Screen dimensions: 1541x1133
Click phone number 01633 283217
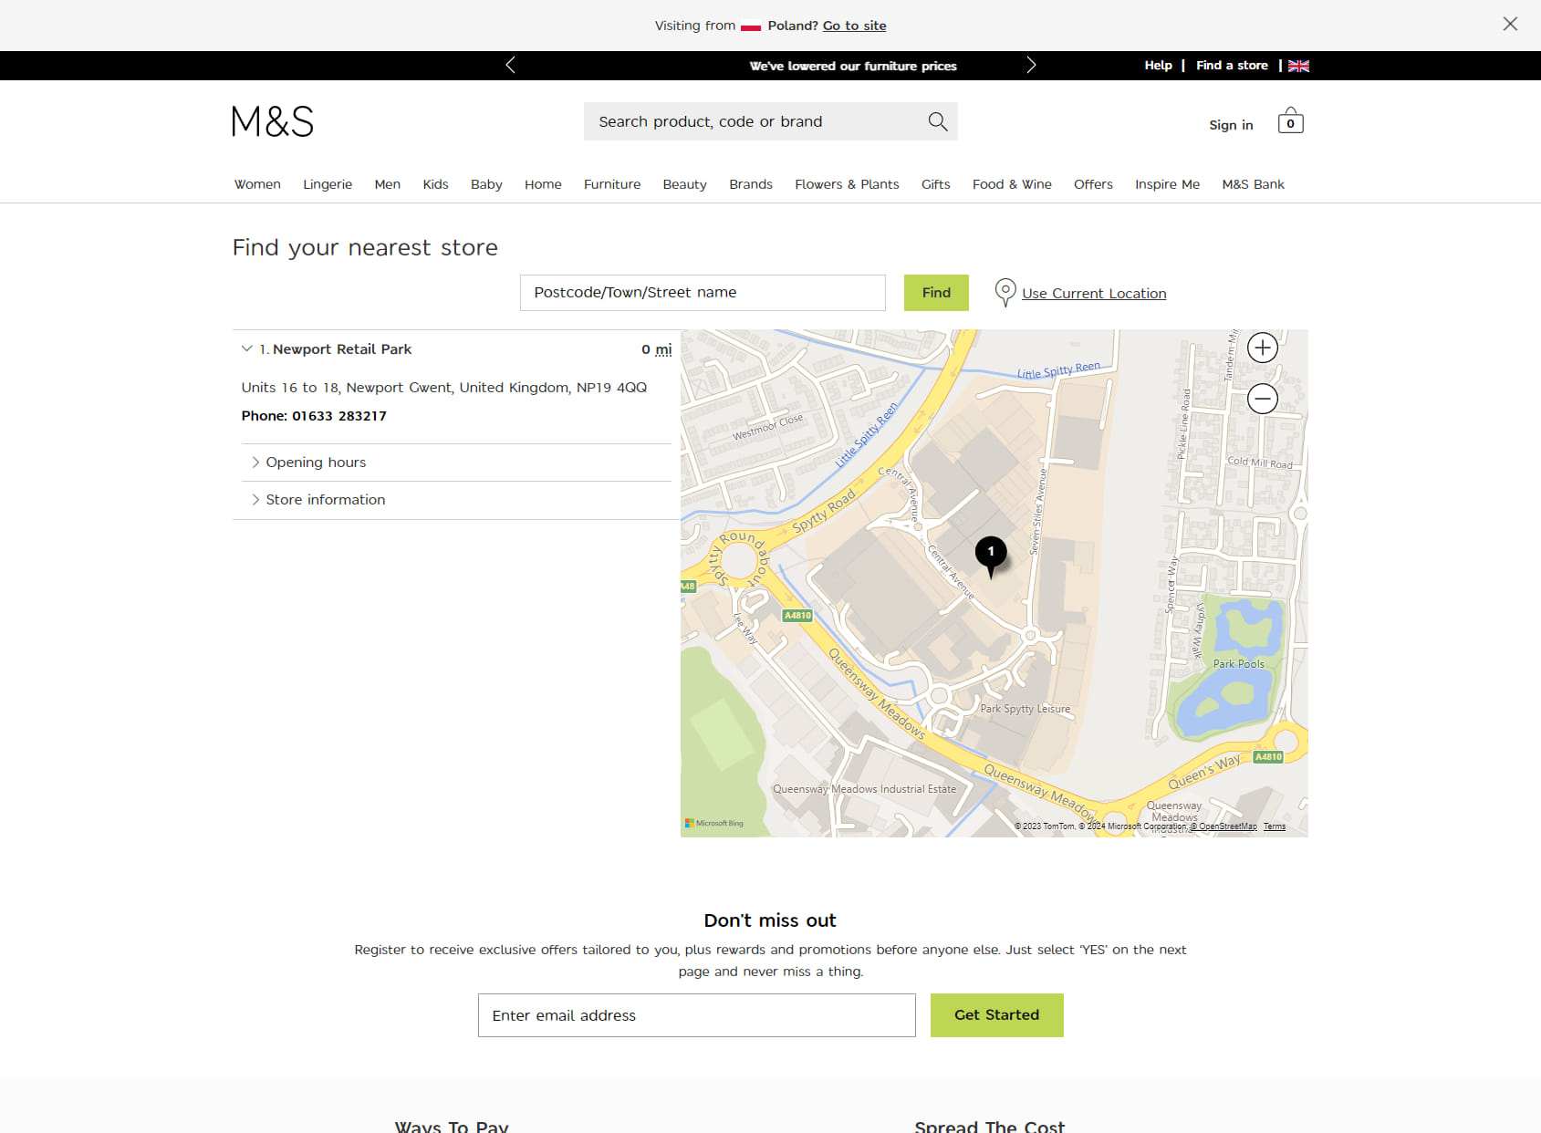339,416
